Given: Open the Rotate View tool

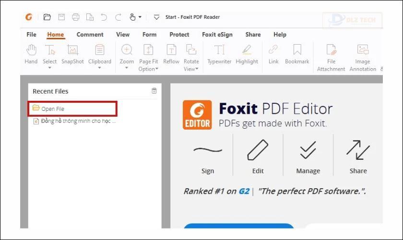Looking at the screenshot, I should point(191,58).
